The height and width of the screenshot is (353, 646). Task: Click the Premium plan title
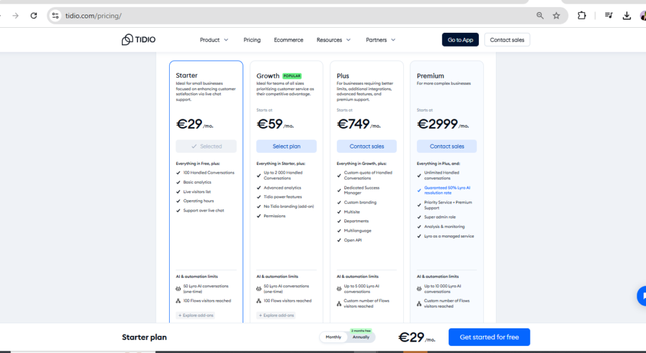pyautogui.click(x=430, y=76)
